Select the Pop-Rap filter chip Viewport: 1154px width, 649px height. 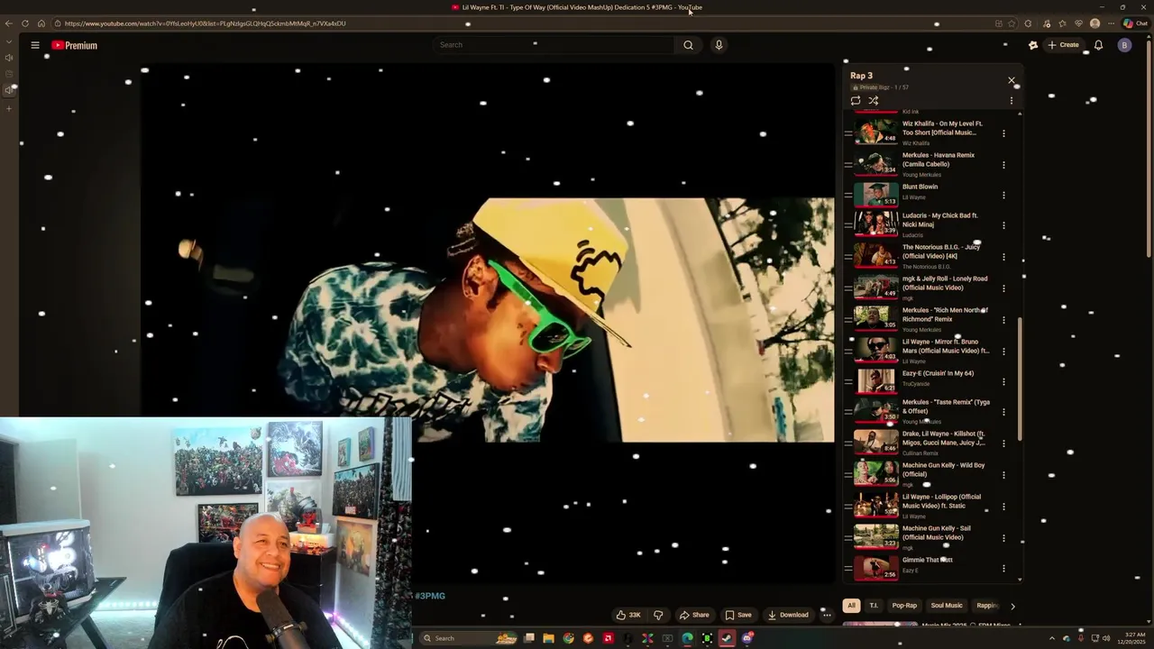[904, 606]
